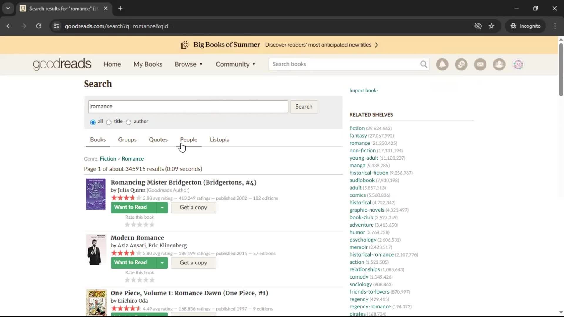Switch to the Groups tab
This screenshot has height=317, width=564.
127,140
